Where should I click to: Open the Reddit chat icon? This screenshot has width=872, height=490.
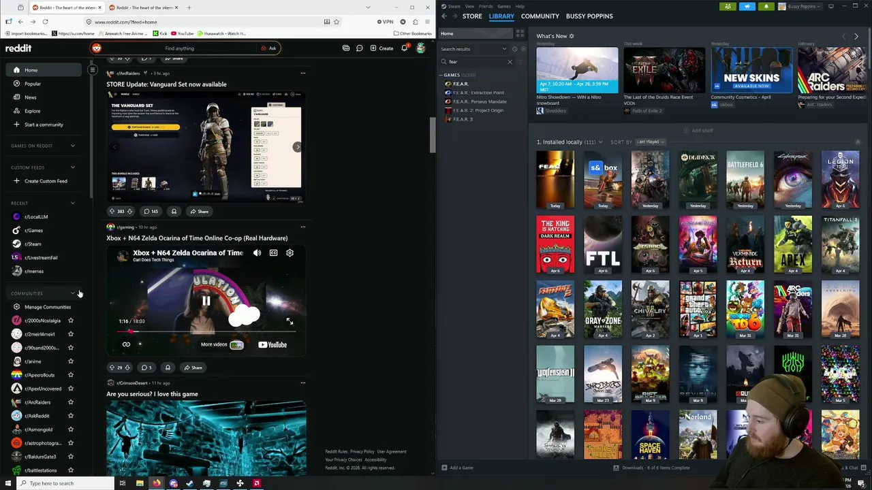(x=360, y=48)
